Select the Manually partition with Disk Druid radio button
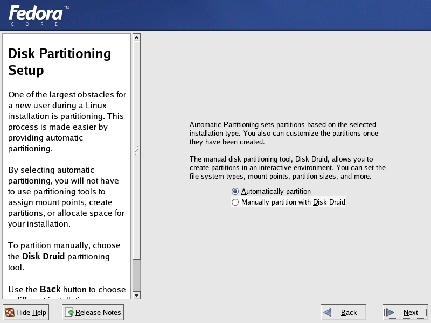Screen dimensions: 431x323 coord(235,202)
